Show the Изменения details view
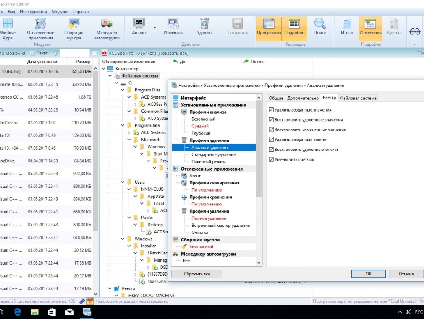Image resolution: width=424 pixels, height=319 pixels. click(370, 29)
